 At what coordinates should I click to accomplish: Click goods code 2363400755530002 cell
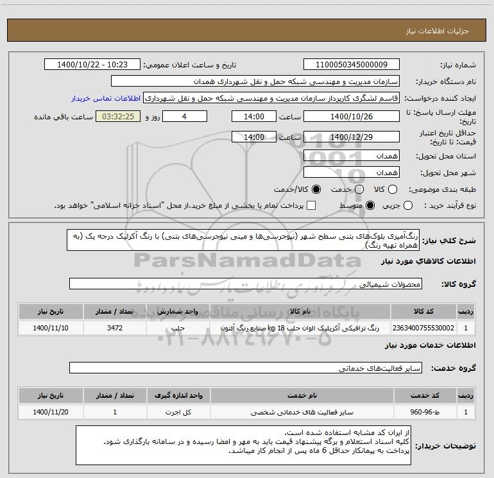pyautogui.click(x=423, y=328)
